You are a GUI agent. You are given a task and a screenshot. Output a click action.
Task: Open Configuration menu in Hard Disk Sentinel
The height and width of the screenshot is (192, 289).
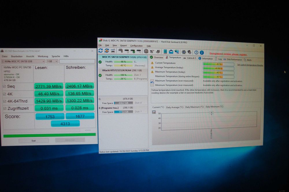[136, 46]
